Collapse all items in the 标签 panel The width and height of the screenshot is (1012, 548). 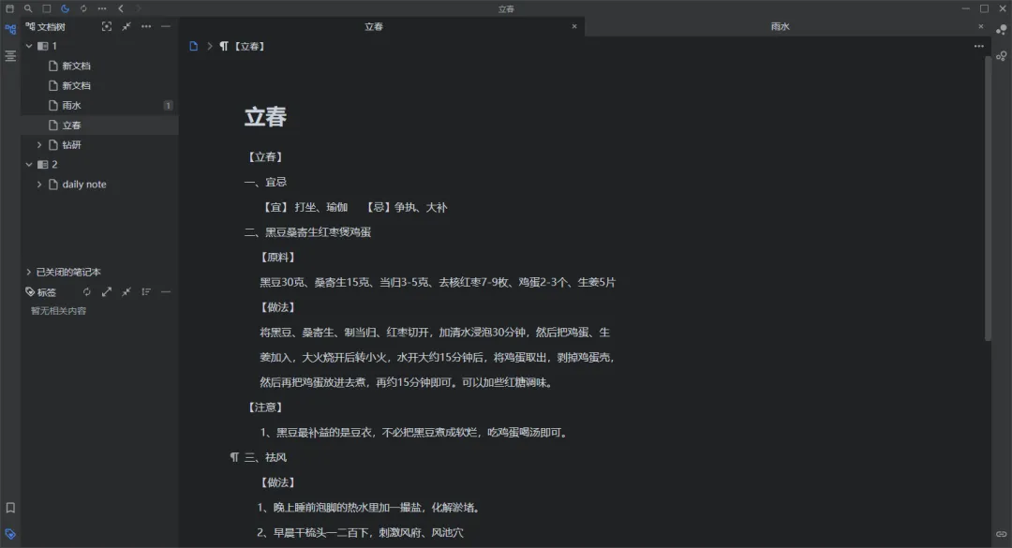pos(124,291)
